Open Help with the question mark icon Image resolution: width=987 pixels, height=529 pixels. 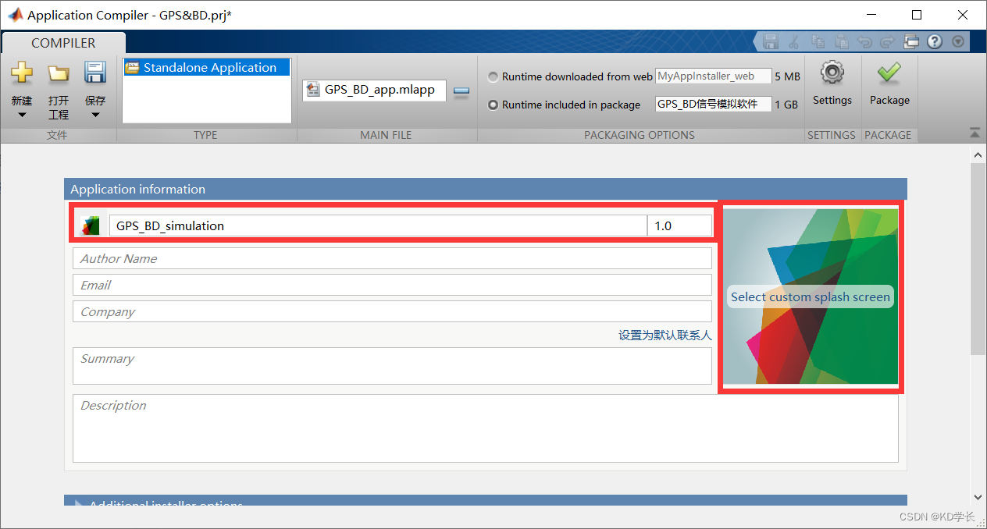tap(934, 42)
